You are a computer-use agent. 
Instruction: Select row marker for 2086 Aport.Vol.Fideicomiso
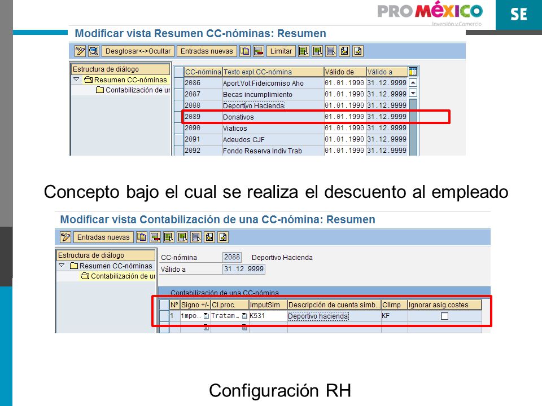click(x=179, y=83)
